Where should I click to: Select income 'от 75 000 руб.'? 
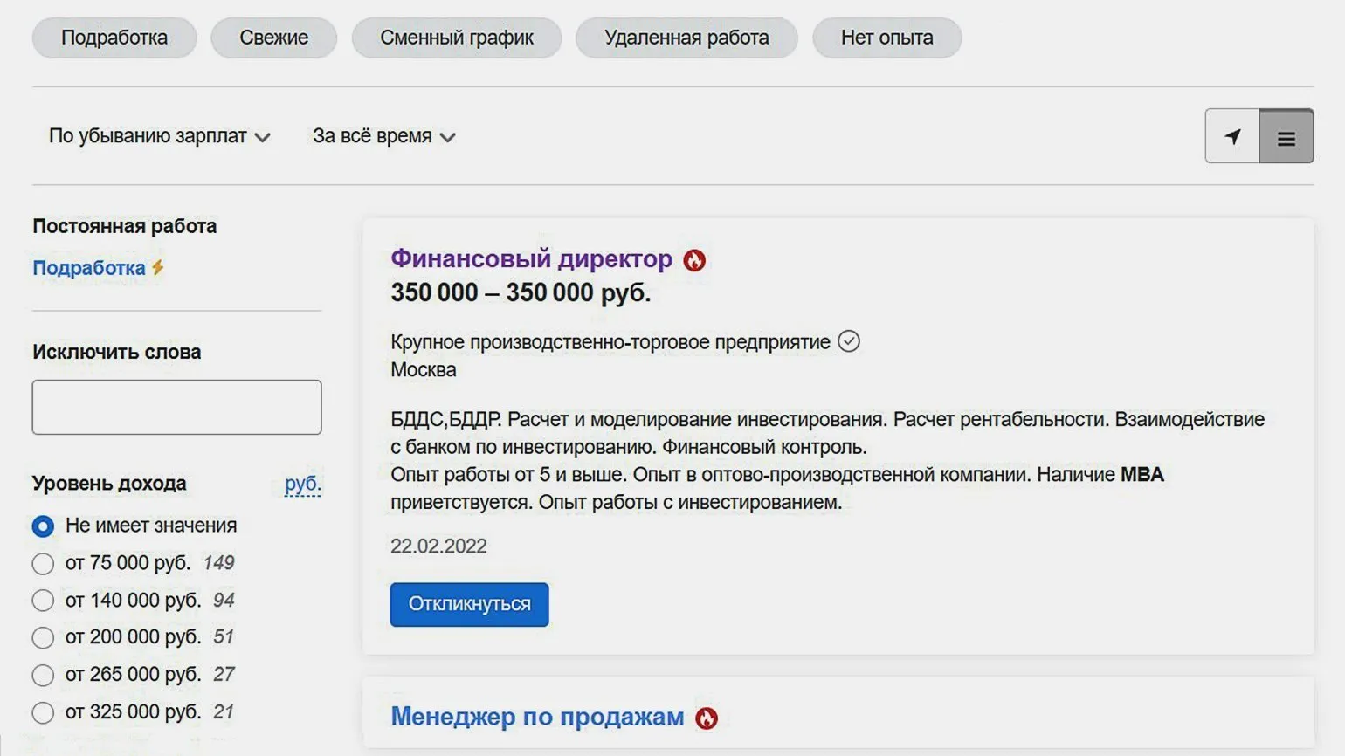[43, 564]
